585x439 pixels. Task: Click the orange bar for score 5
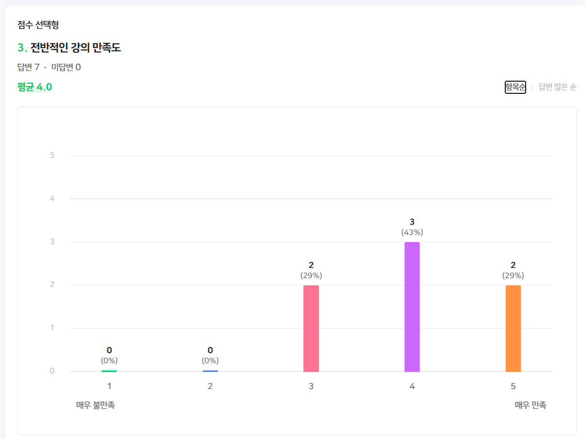click(513, 328)
